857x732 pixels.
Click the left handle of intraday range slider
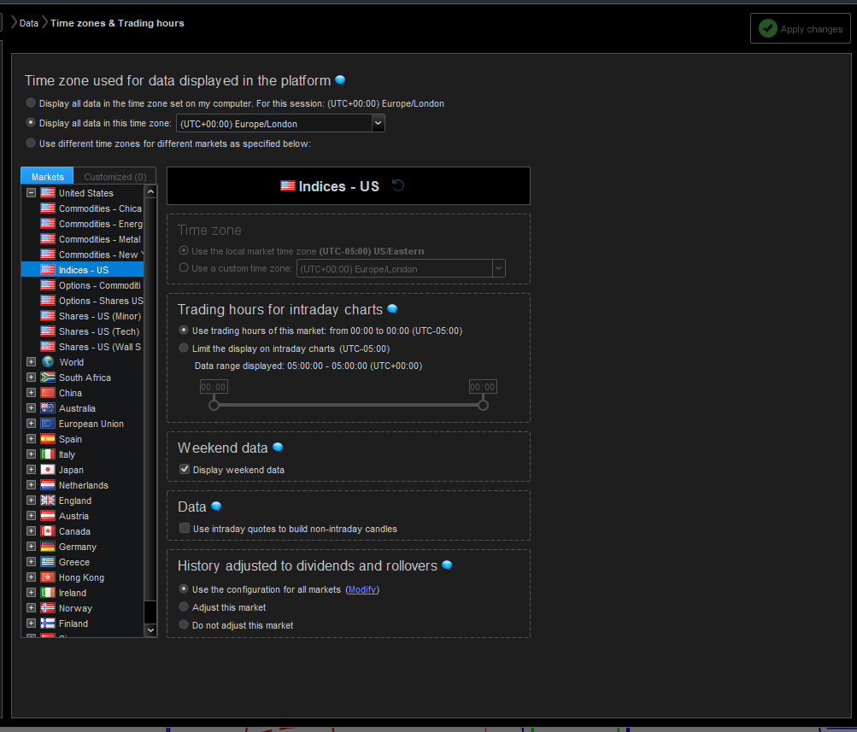[214, 405]
